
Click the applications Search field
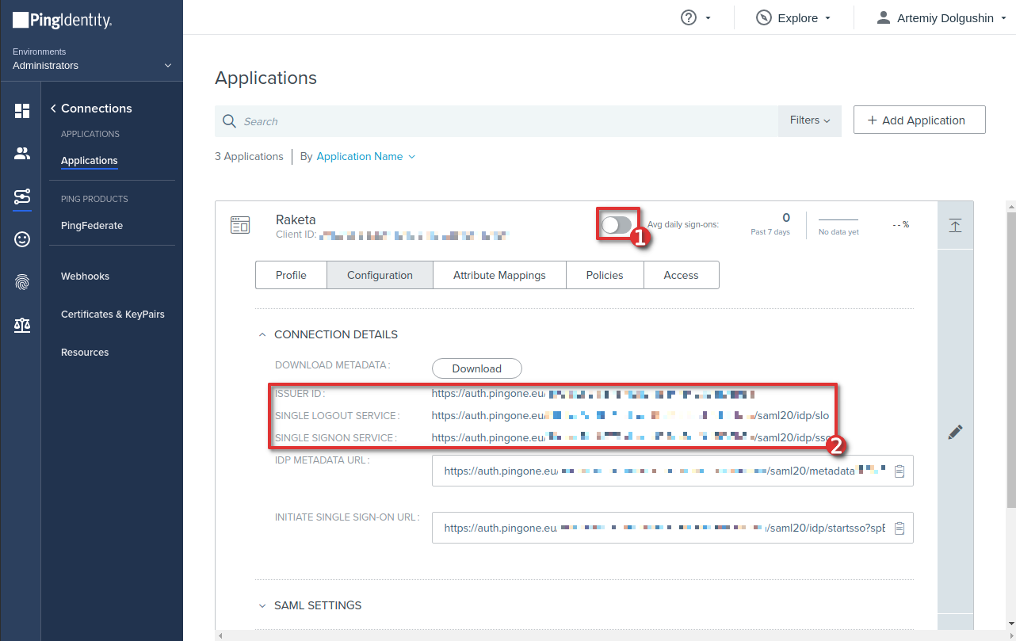pos(496,121)
